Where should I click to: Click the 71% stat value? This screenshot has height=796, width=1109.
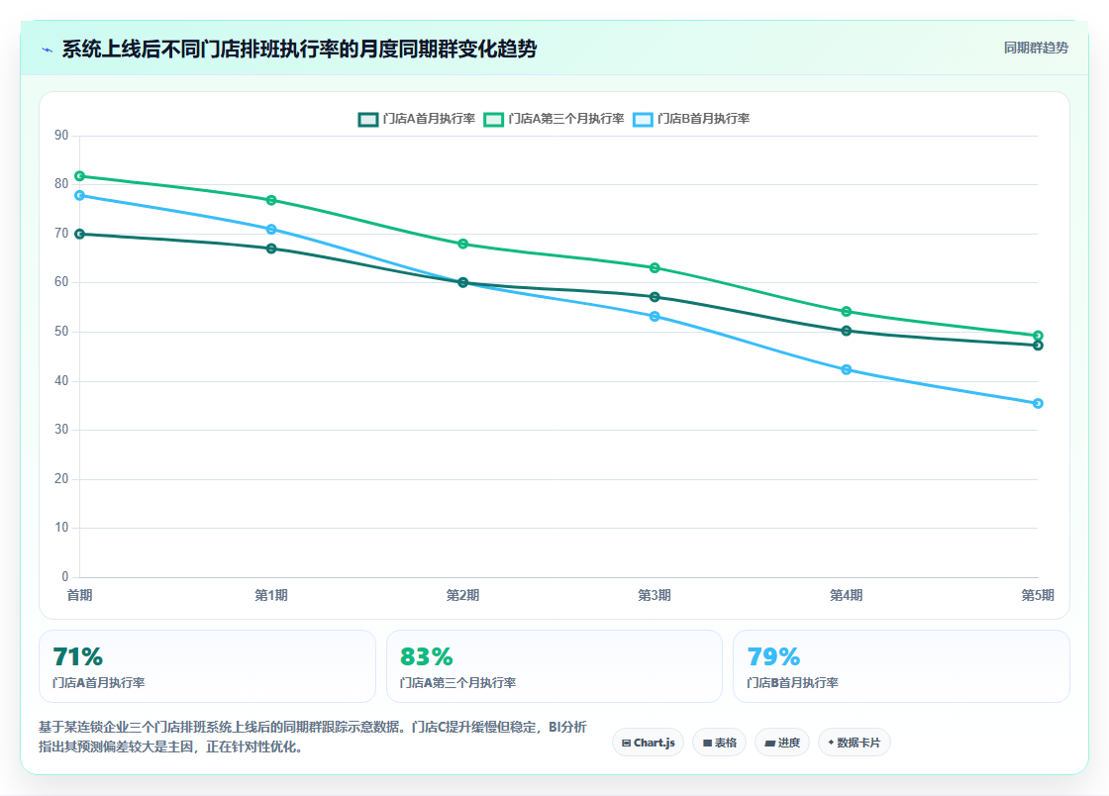click(78, 656)
